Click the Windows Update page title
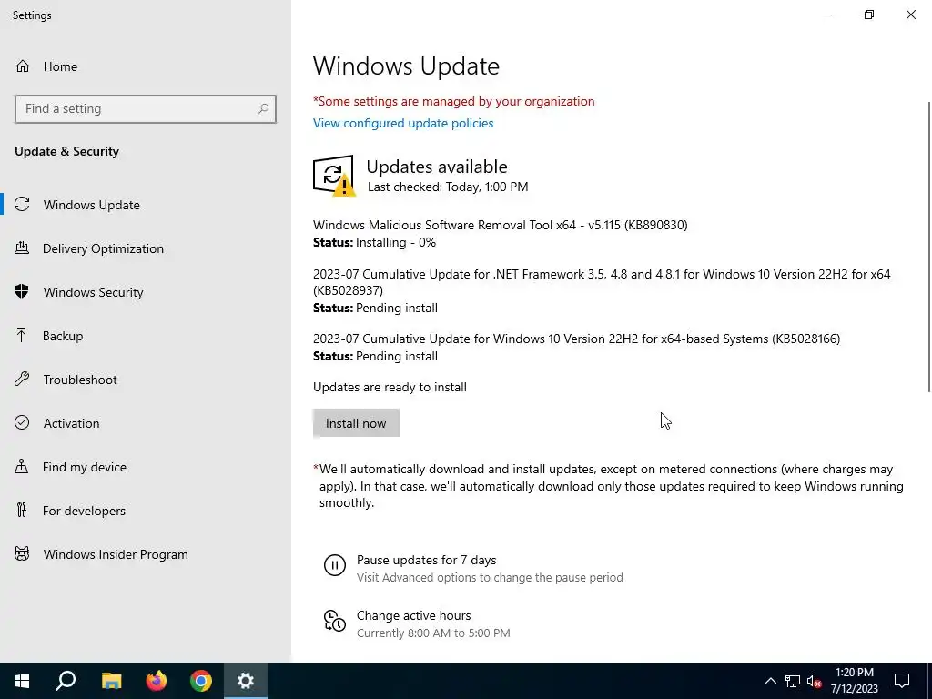Viewport: 932px width, 699px height. (x=406, y=66)
